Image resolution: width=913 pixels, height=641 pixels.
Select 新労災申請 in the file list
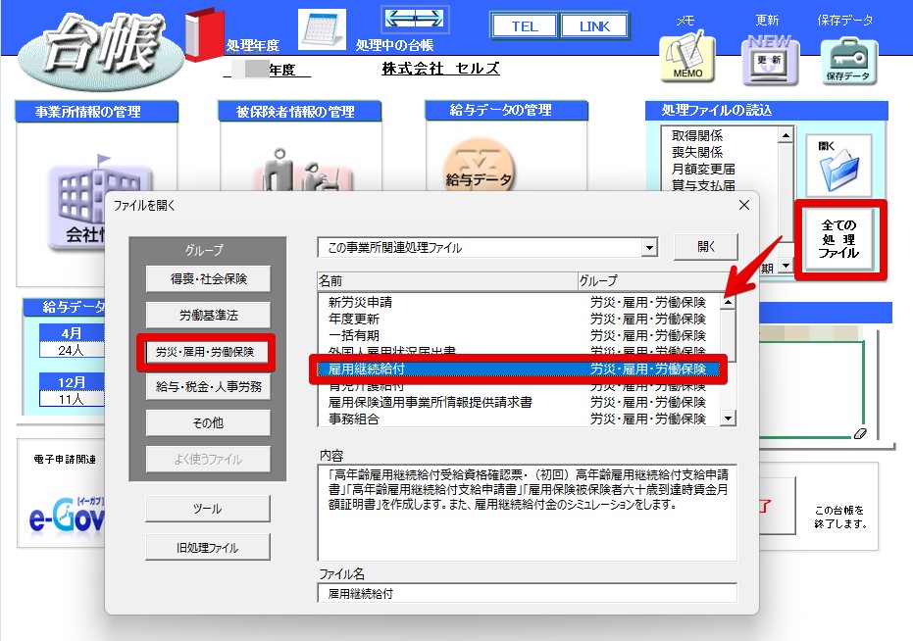519,302
